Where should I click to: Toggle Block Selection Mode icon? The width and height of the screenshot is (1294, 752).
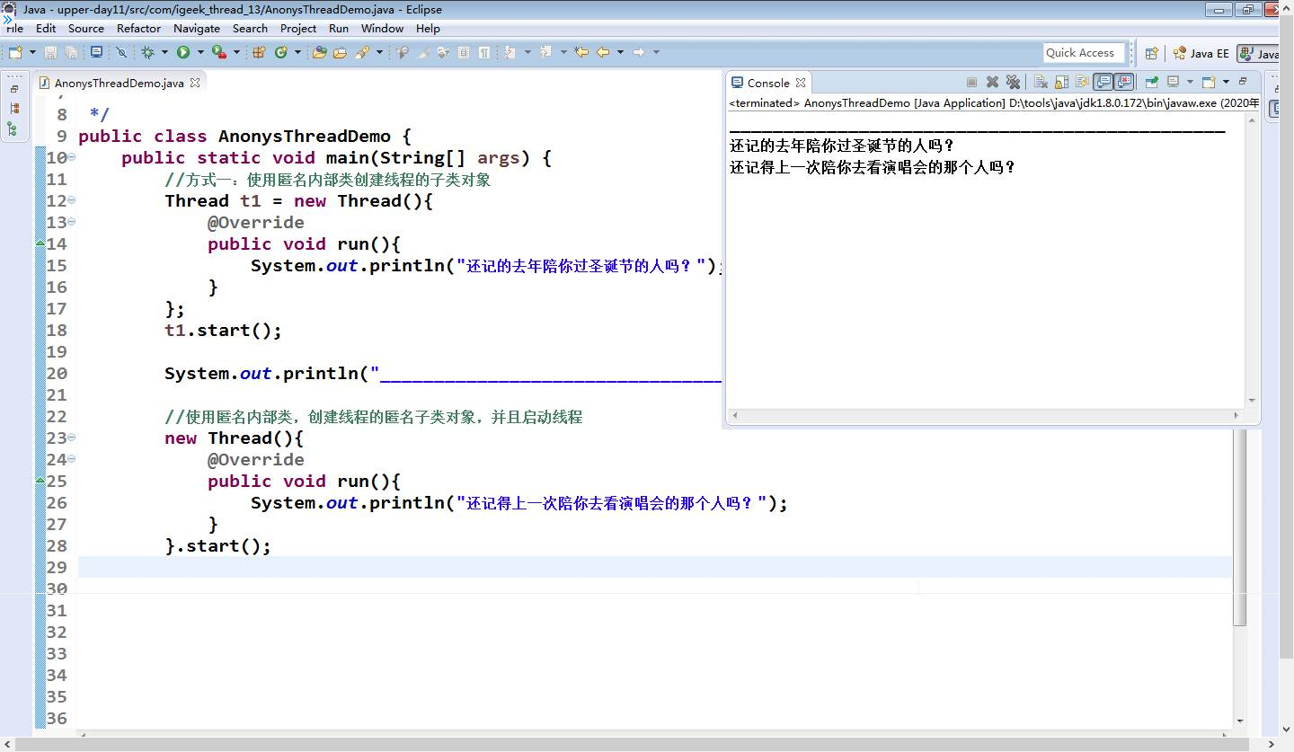[463, 52]
